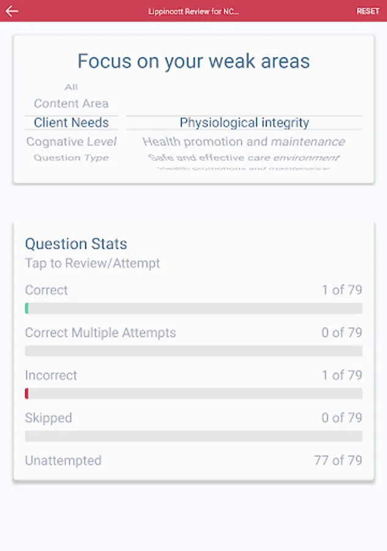Select Safe and effective care environment
The image size is (387, 551).
pyautogui.click(x=244, y=158)
